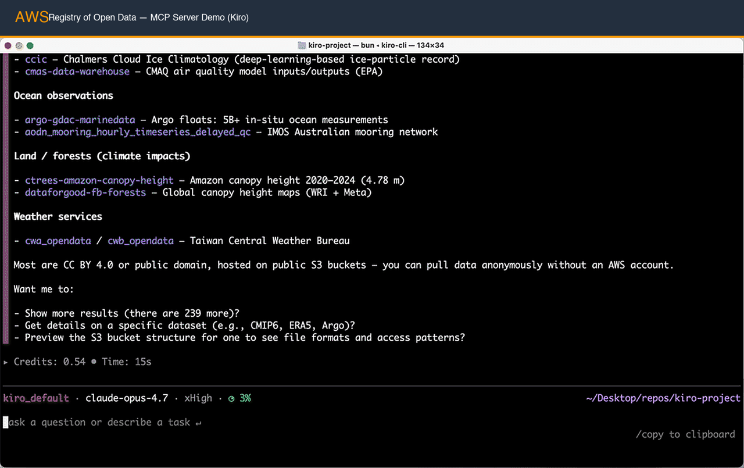This screenshot has height=468, width=744.
Task: Click 'Credits: 0.54' text
Action: [x=49, y=362]
